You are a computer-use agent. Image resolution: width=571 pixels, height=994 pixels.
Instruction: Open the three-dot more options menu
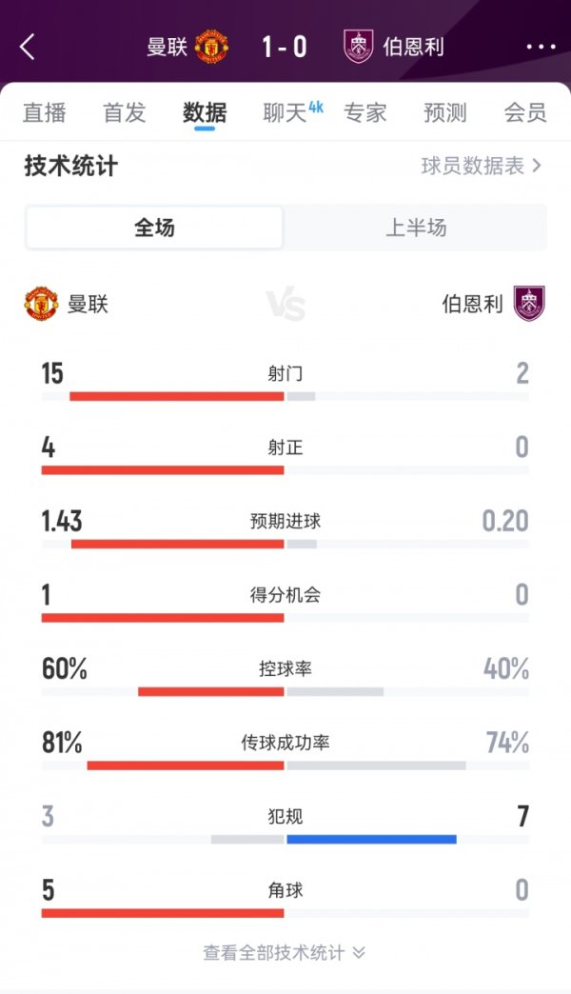541,47
